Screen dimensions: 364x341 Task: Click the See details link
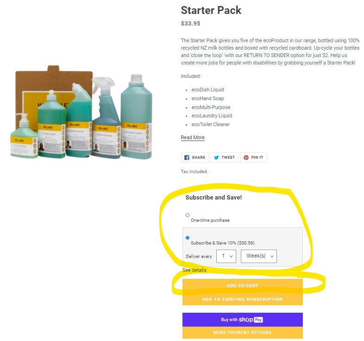(194, 270)
